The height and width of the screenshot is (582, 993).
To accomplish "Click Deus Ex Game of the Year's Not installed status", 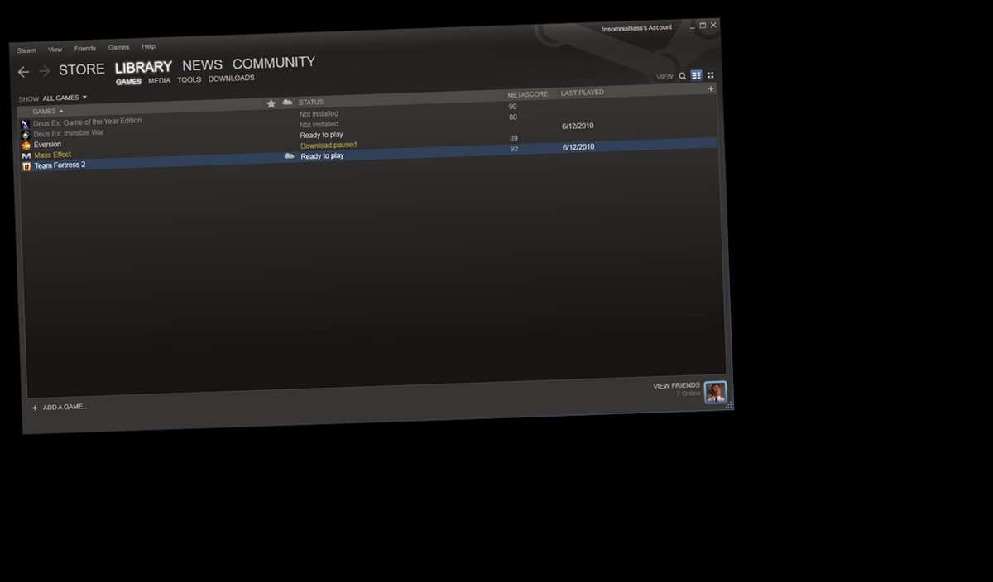I will click(x=319, y=114).
